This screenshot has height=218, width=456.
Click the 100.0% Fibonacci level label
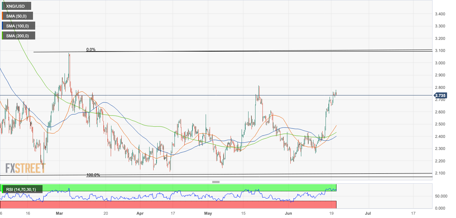tap(93, 175)
